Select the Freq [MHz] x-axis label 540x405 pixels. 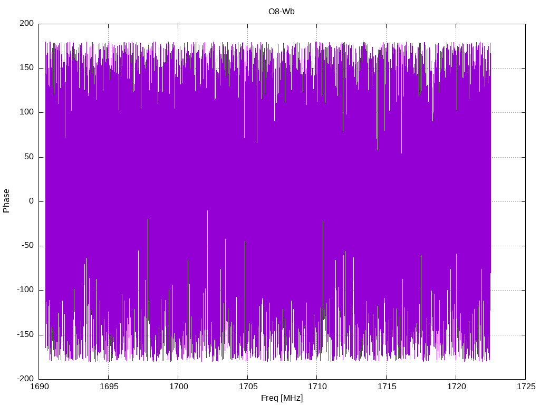click(x=282, y=398)
